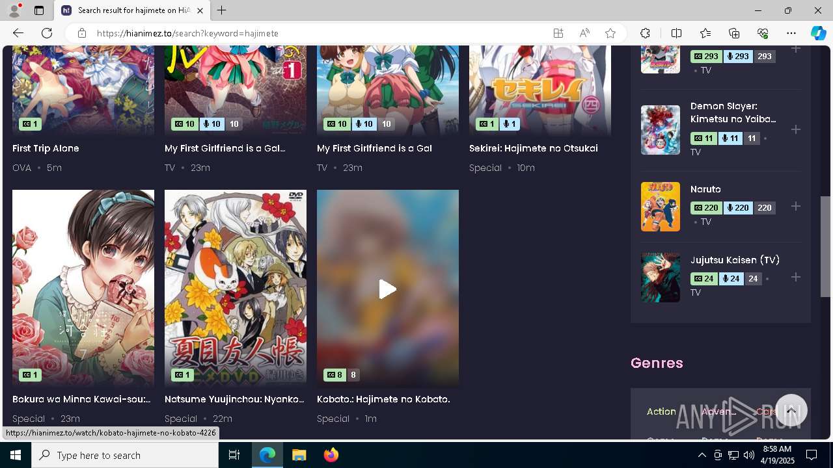The image size is (833, 468).
Task: Open Jujutsu Kaisen thumbnail in sidebar
Action: click(661, 278)
